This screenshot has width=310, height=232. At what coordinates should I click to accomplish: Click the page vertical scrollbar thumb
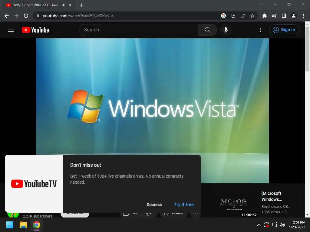307,49
